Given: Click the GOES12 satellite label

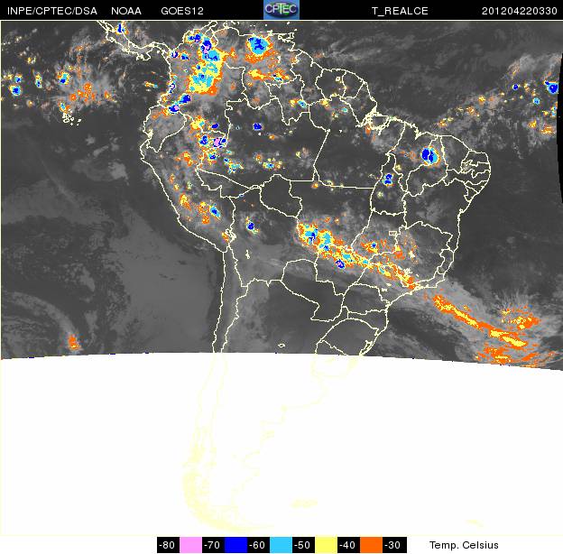Looking at the screenshot, I should pyautogui.click(x=182, y=11).
